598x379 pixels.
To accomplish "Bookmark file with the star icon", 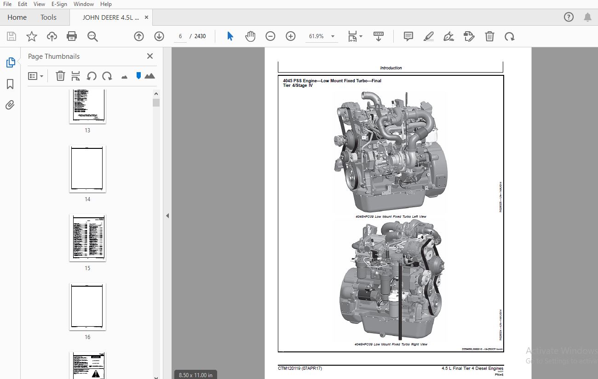I will 32,36.
